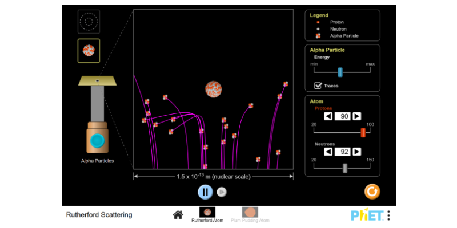
Task: Decrease the neutron count with left arrow
Action: click(x=328, y=152)
